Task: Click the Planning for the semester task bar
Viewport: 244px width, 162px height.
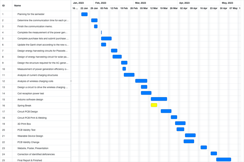Action: (84, 14)
